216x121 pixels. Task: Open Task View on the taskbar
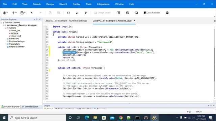tap(78, 118)
